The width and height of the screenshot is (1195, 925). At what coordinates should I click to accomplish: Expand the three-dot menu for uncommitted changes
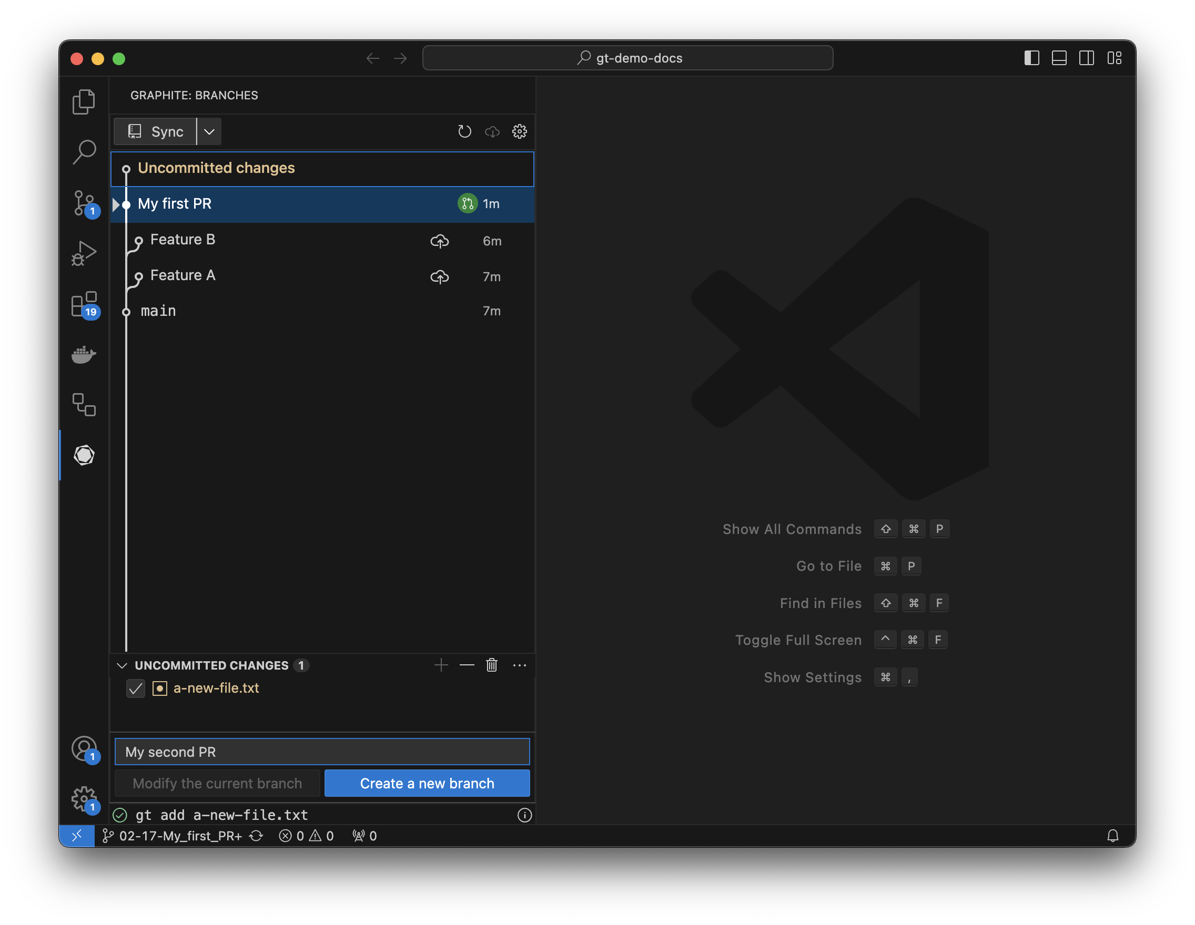(519, 665)
